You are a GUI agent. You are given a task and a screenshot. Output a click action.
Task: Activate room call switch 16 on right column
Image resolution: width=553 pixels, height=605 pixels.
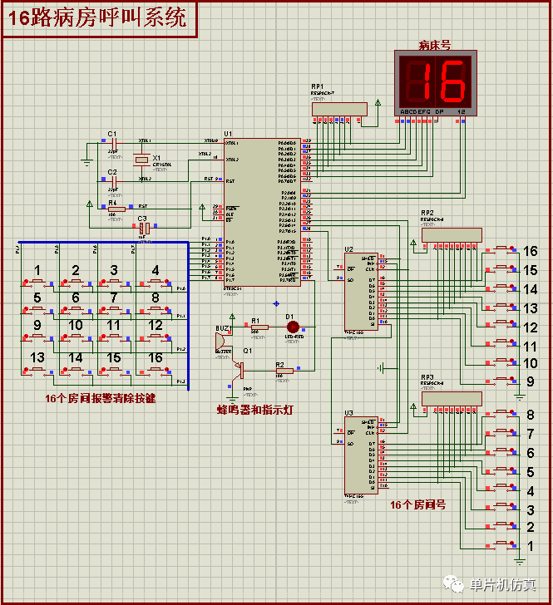tap(501, 248)
